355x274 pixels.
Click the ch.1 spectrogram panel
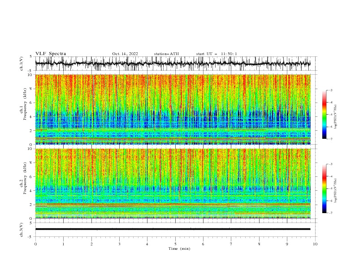pyautogui.click(x=173, y=109)
